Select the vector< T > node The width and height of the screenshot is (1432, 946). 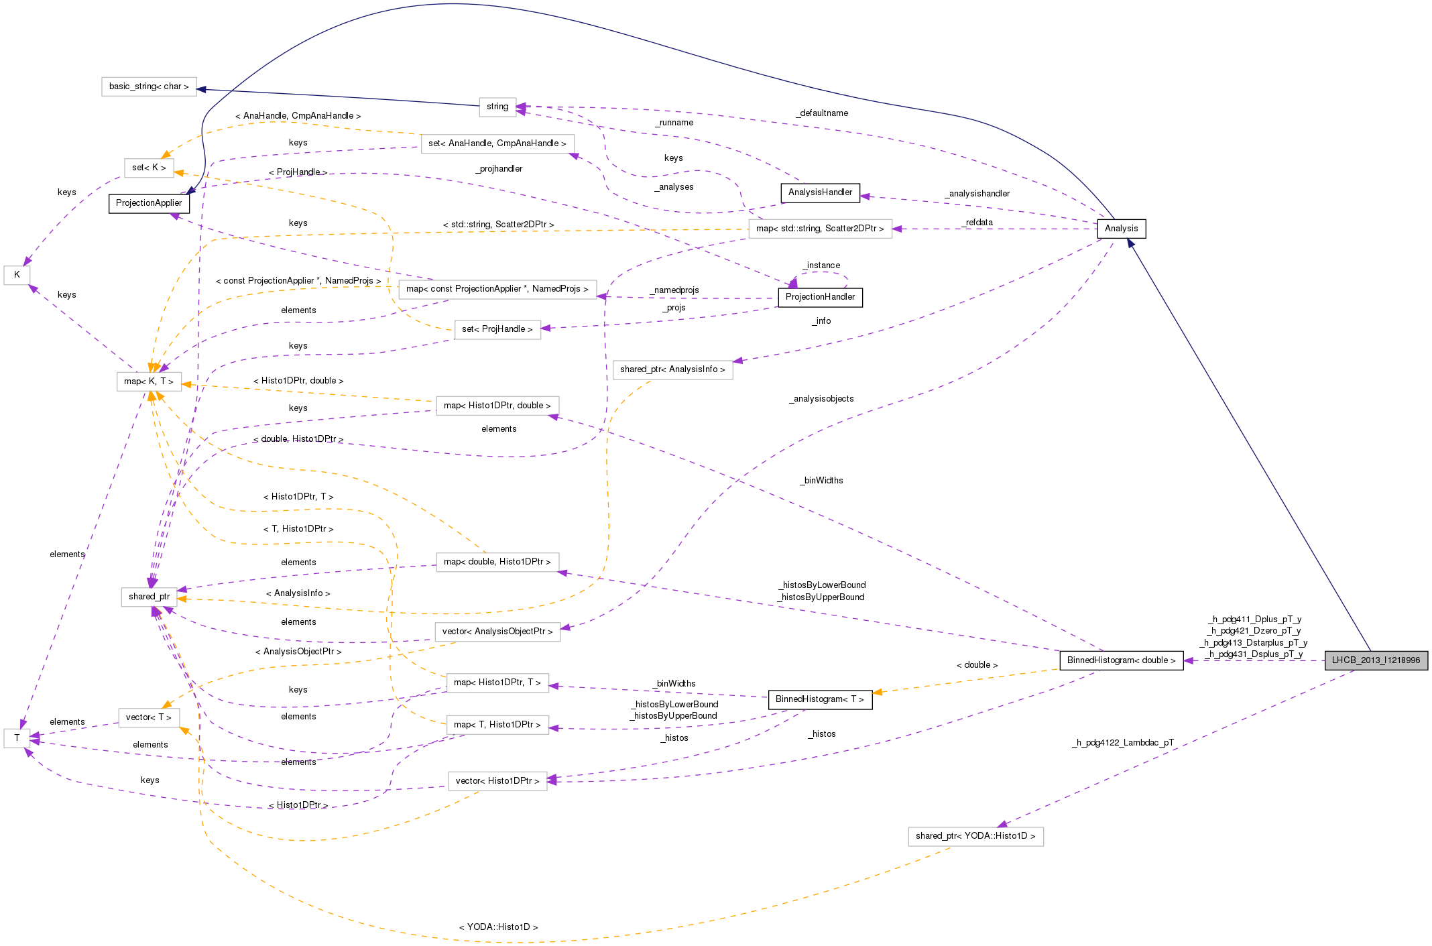149,717
